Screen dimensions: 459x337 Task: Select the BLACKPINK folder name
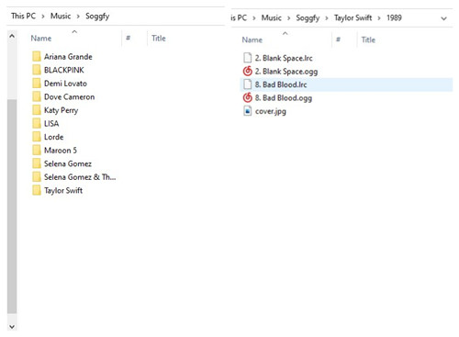64,70
